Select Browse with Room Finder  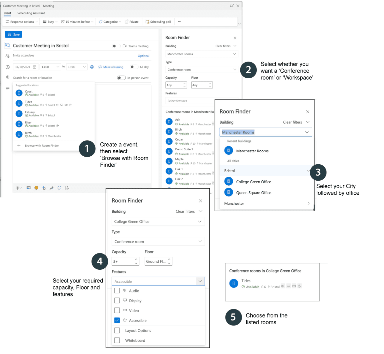(42, 145)
